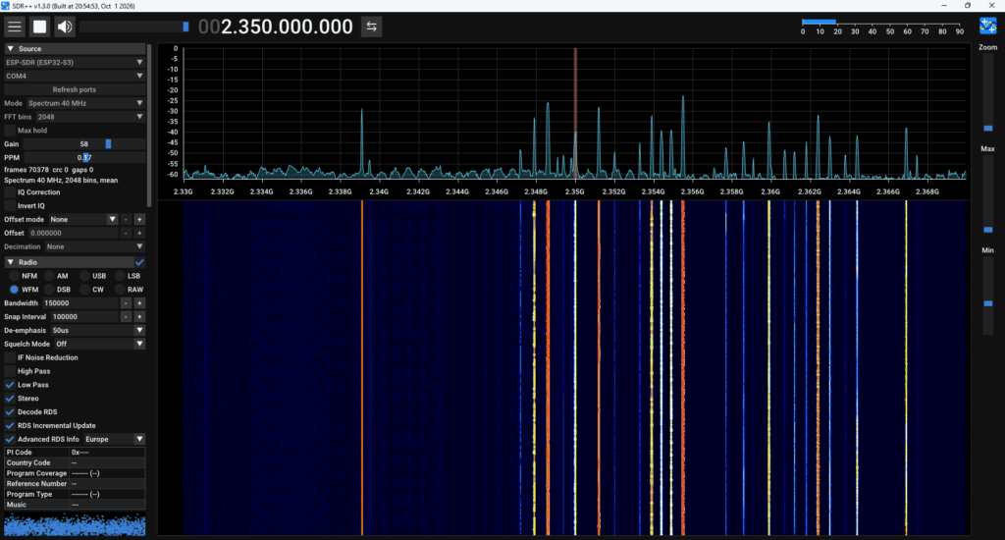The image size is (1005, 540).
Task: Click Refresh ports button
Action: pos(75,89)
